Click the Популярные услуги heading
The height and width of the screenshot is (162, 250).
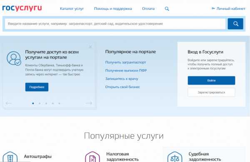coord(124,136)
